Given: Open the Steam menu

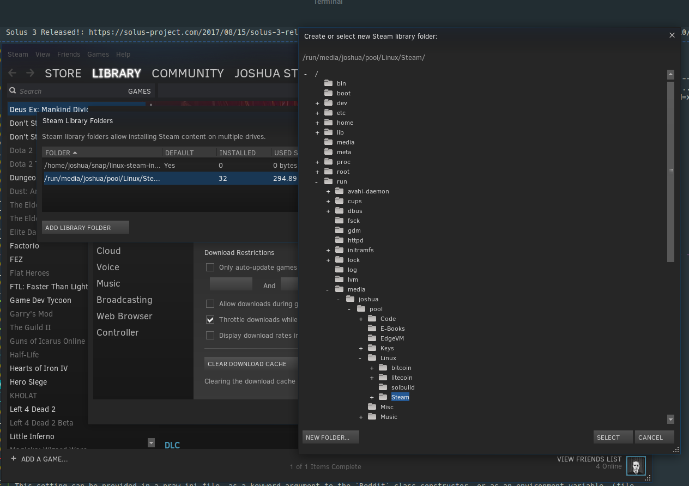Looking at the screenshot, I should [18, 54].
